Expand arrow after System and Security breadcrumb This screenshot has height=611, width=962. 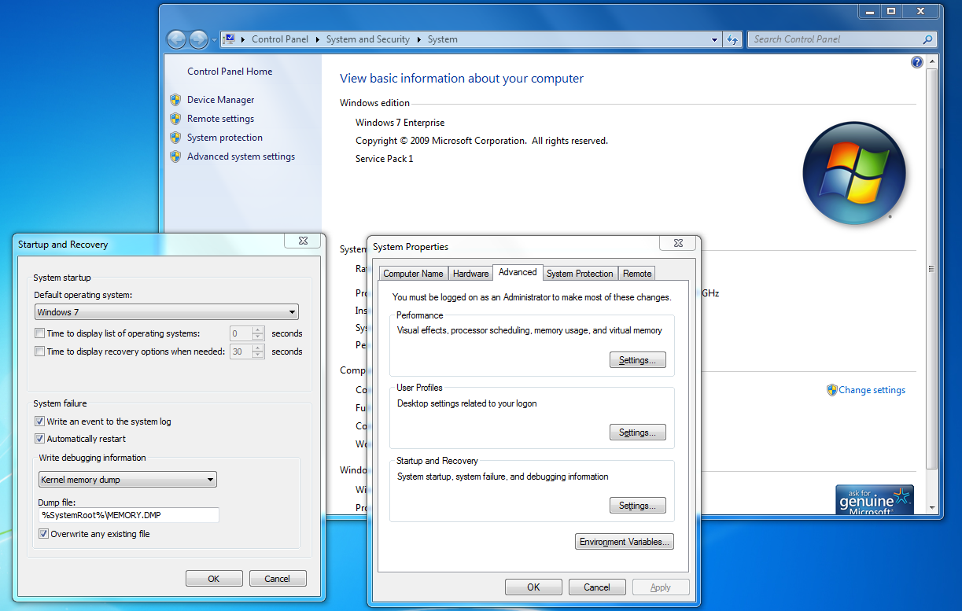[419, 39]
